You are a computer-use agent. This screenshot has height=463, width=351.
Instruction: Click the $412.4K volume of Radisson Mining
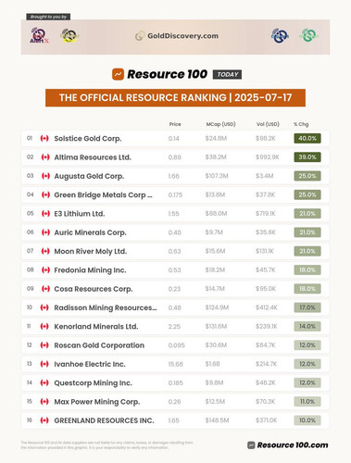pyautogui.click(x=267, y=307)
